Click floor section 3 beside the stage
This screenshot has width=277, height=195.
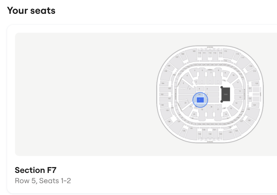pos(206,89)
